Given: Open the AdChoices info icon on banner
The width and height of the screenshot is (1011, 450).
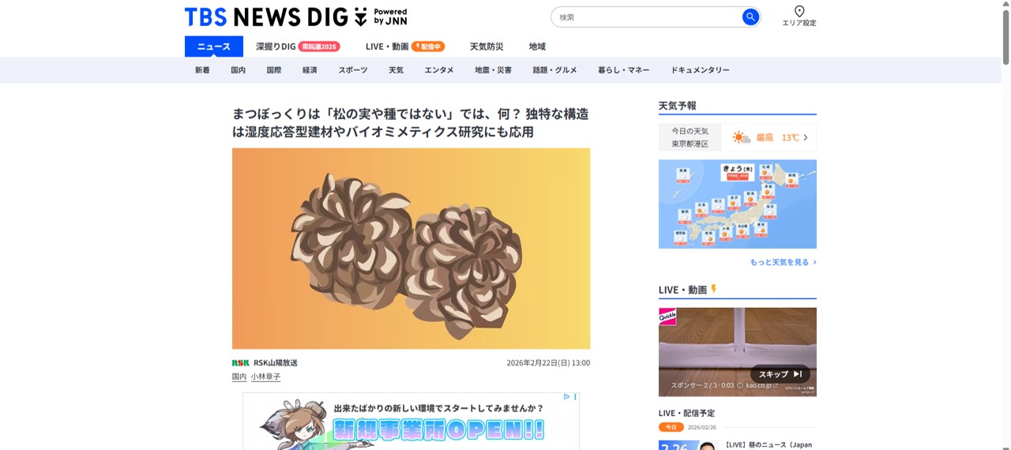Looking at the screenshot, I should pyautogui.click(x=567, y=396).
